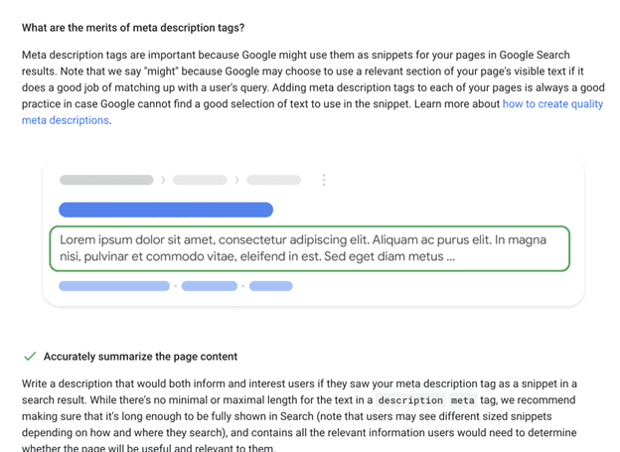Screen dimensions: 620x452
Task: Open the 'how to create quality' link
Action: 552,104
